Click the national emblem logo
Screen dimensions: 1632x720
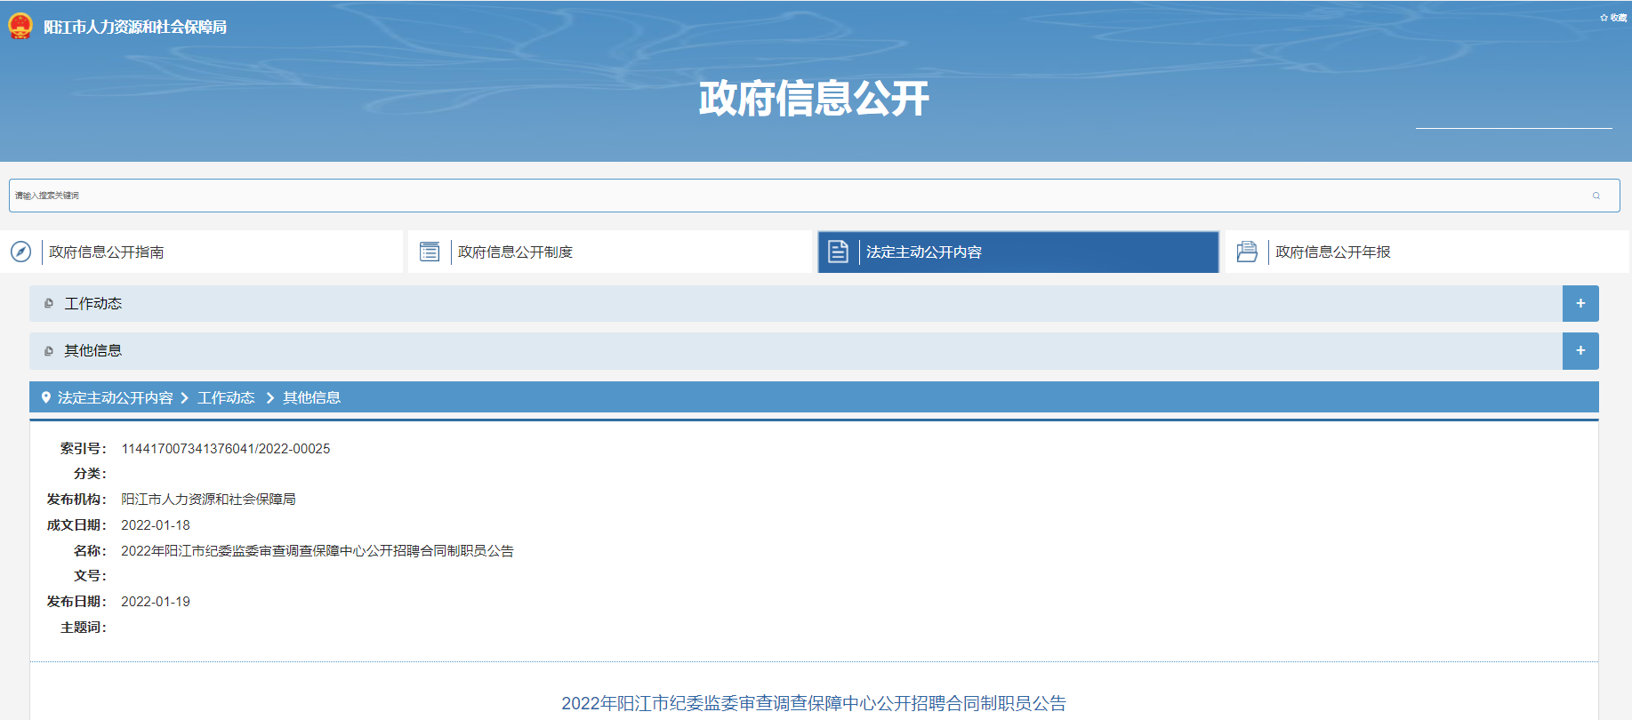pos(20,26)
